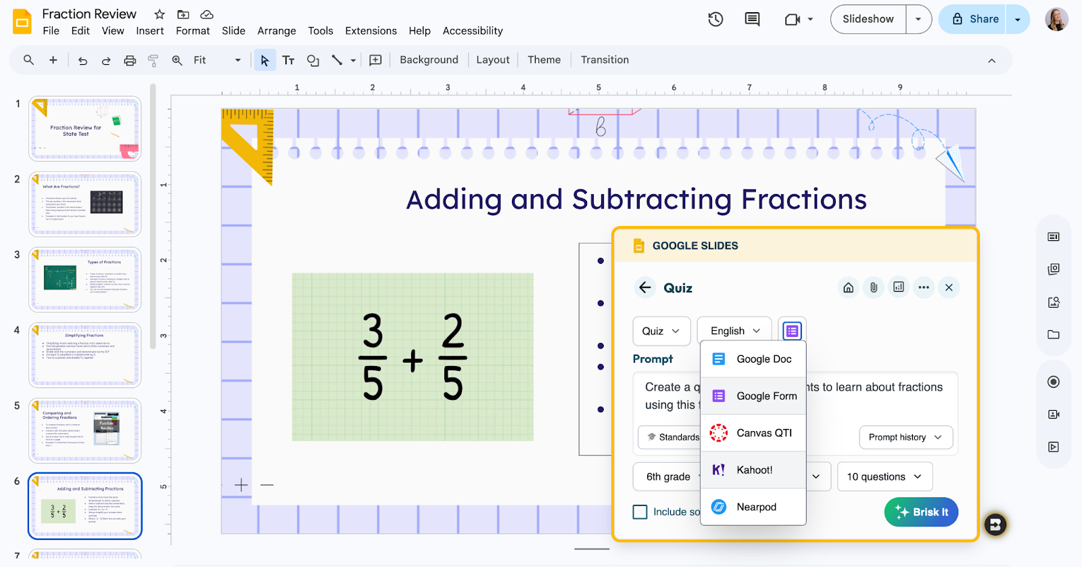Click the Slideshow button
This screenshot has height=567, width=1082.
click(868, 20)
